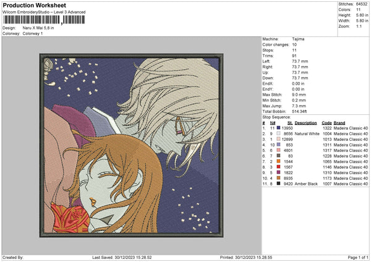This screenshot has height=262, width=371.
Task: Select the black swatch beside Amber Black
Action: [x=278, y=184]
